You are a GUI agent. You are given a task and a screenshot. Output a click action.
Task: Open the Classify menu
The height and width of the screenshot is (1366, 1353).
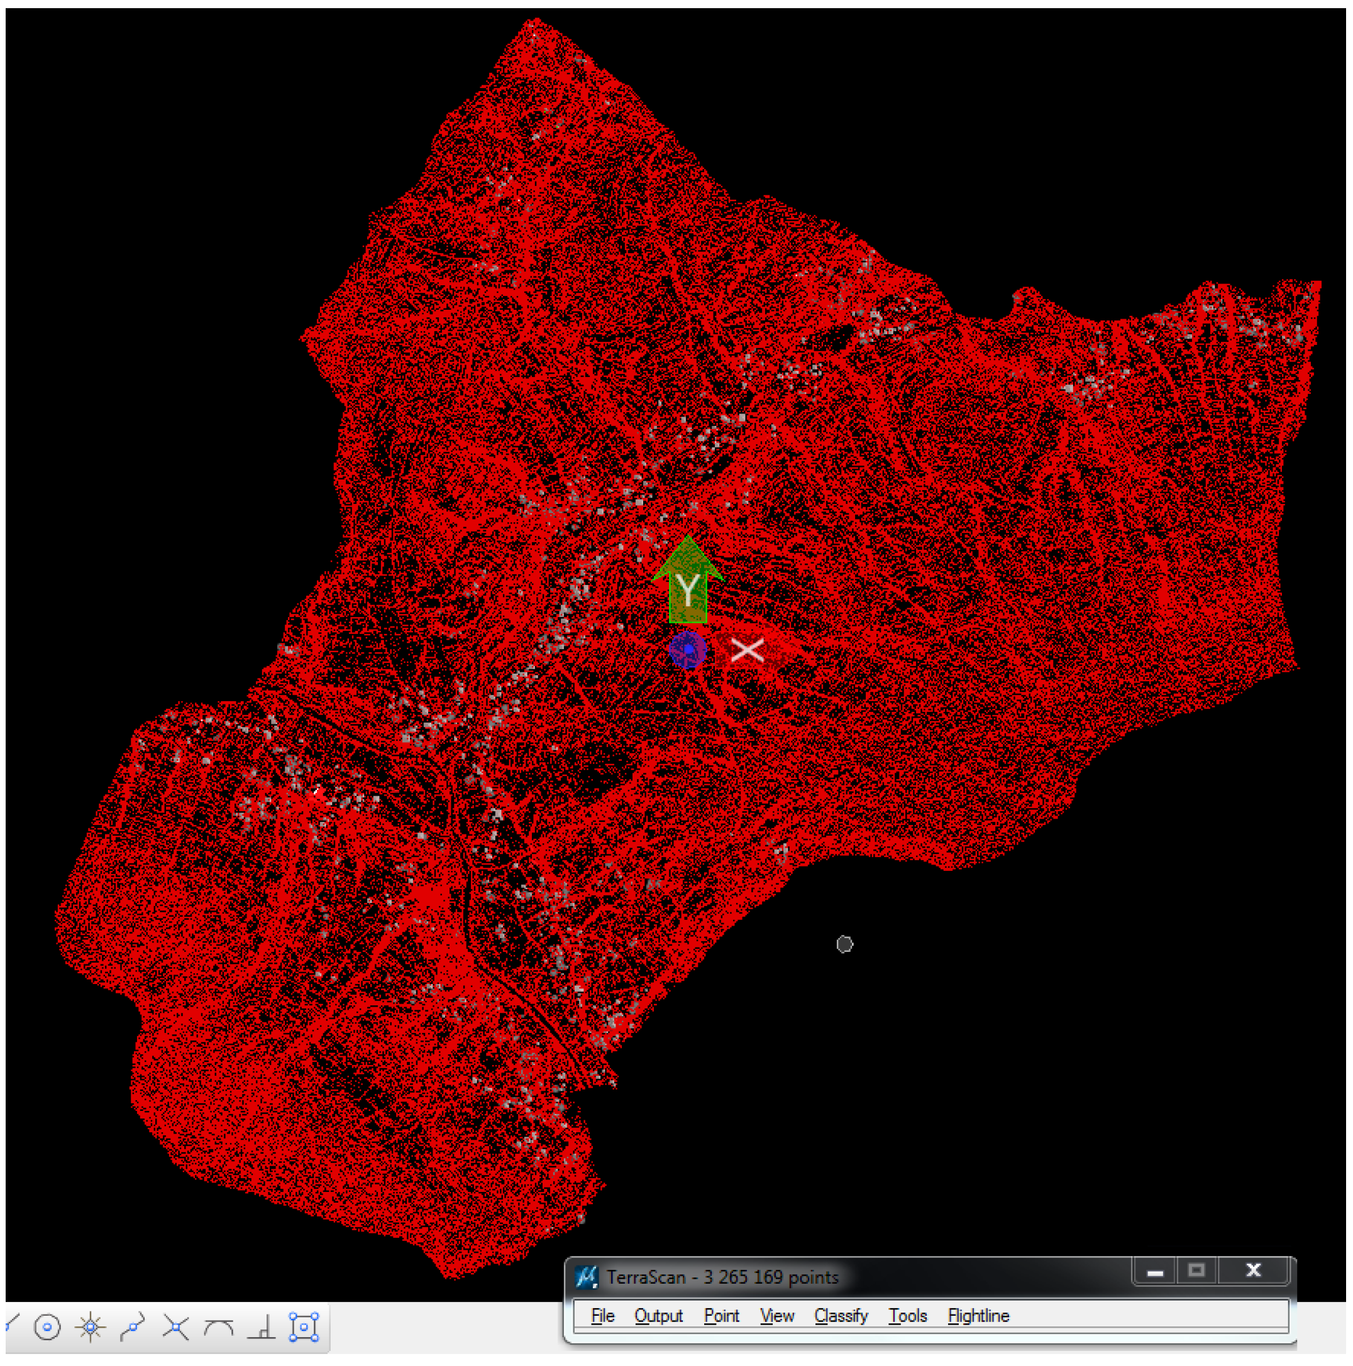(x=841, y=1315)
